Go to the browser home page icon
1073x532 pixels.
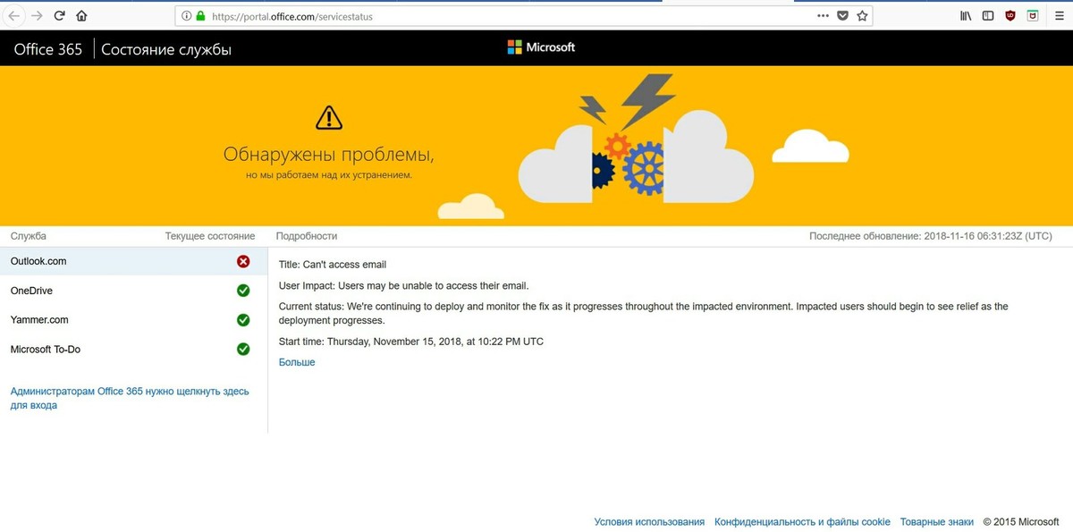click(x=81, y=15)
